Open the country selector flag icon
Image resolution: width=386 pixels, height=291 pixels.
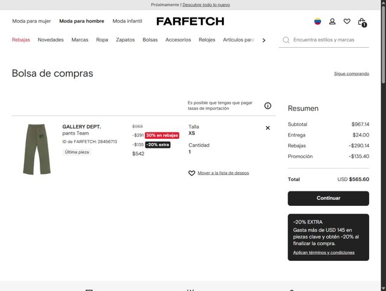318,22
